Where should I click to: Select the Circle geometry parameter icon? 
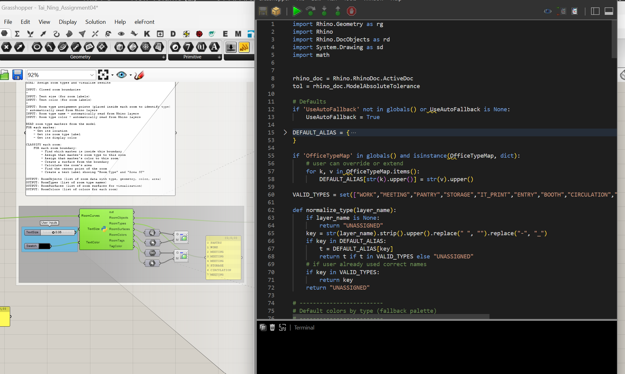pos(37,47)
